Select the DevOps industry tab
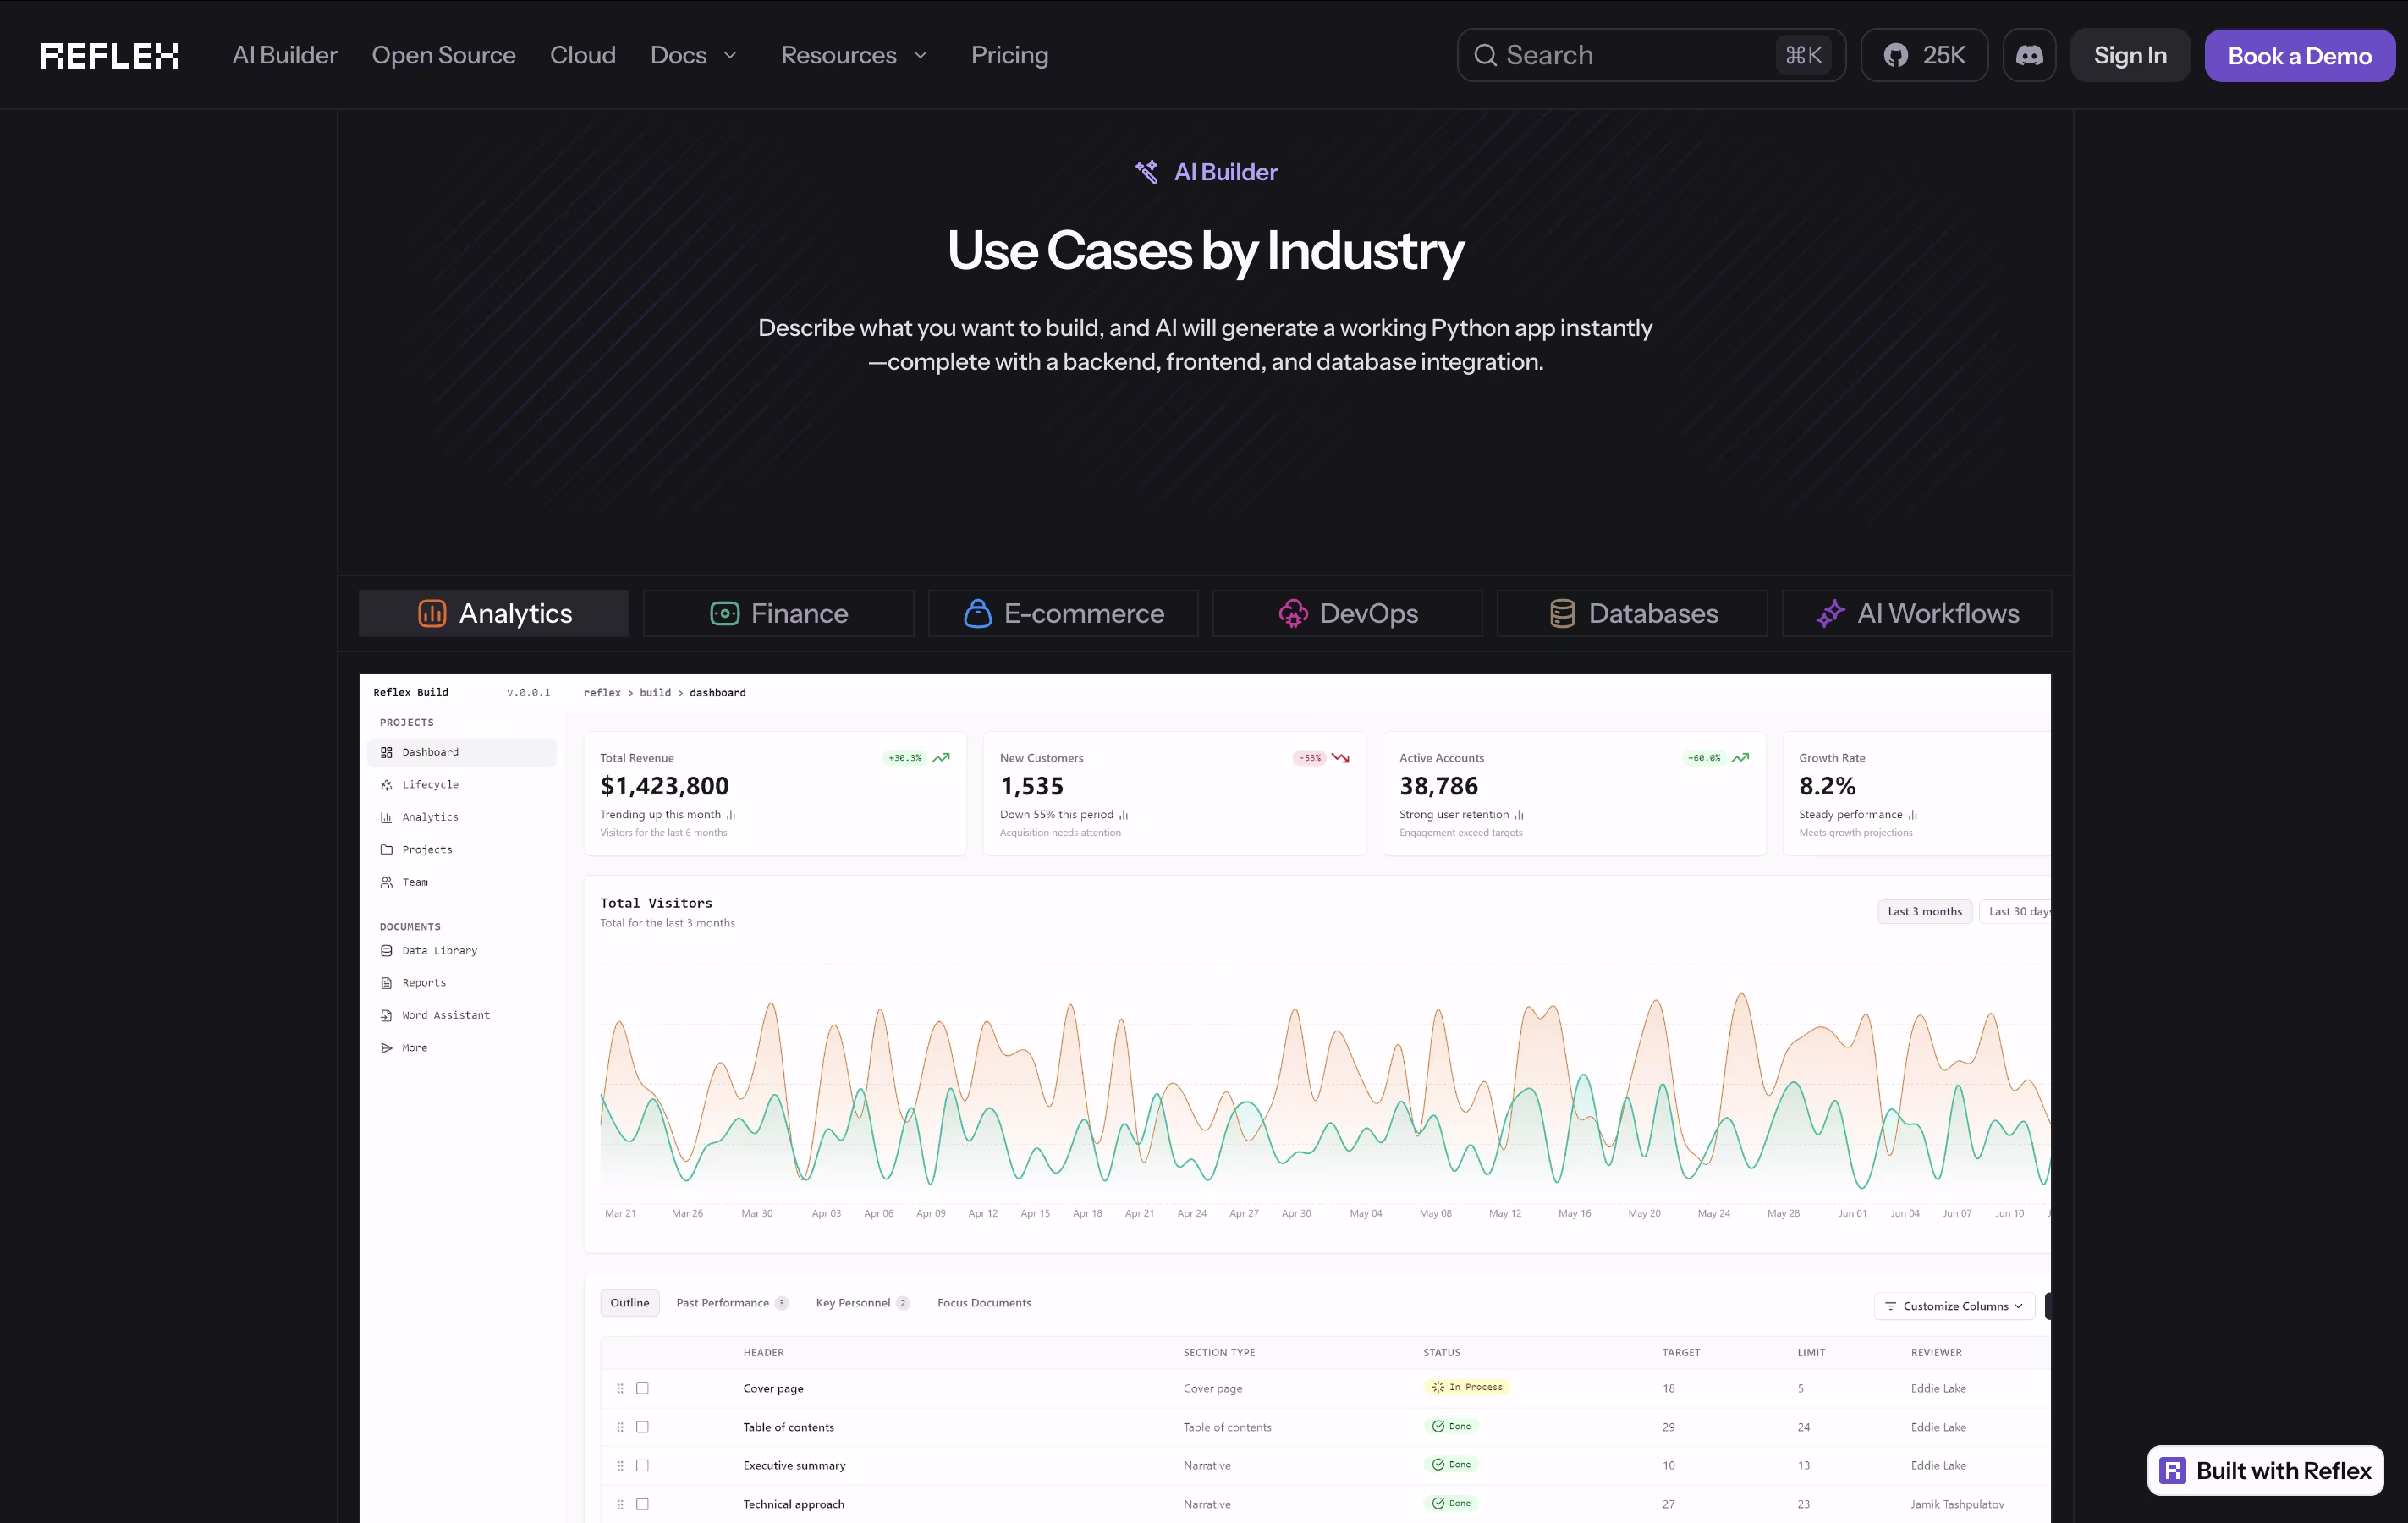 pyautogui.click(x=1347, y=613)
